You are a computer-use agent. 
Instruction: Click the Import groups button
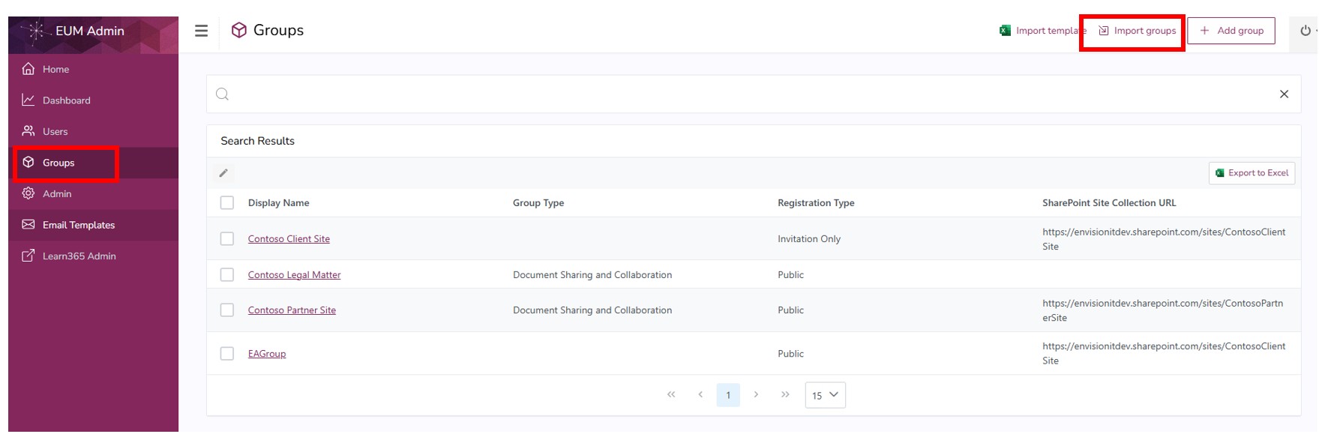[x=1137, y=31]
